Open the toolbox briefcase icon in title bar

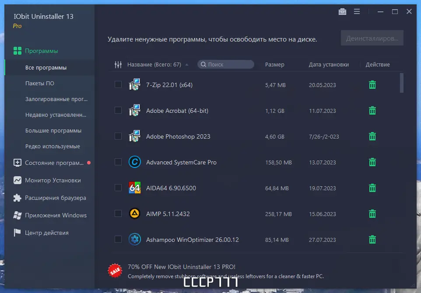tap(342, 11)
